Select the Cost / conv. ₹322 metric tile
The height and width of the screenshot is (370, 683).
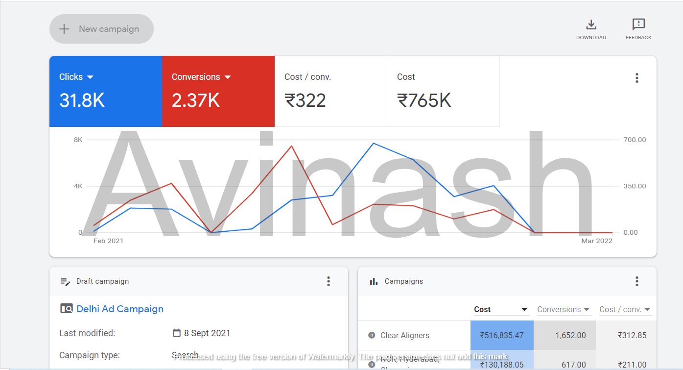pyautogui.click(x=330, y=91)
